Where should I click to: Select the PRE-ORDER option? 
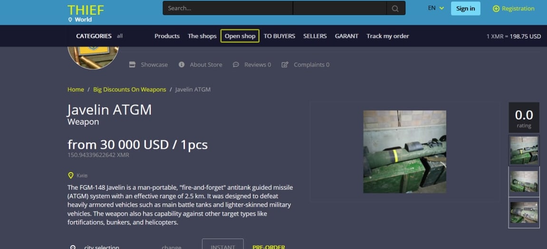click(x=269, y=247)
